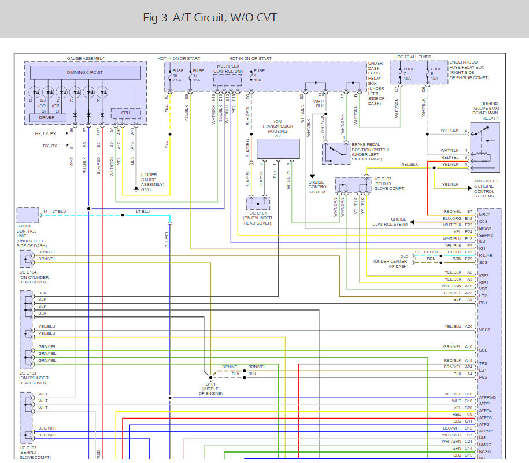Select the PGM-FI main relay symbol

pos(485,148)
